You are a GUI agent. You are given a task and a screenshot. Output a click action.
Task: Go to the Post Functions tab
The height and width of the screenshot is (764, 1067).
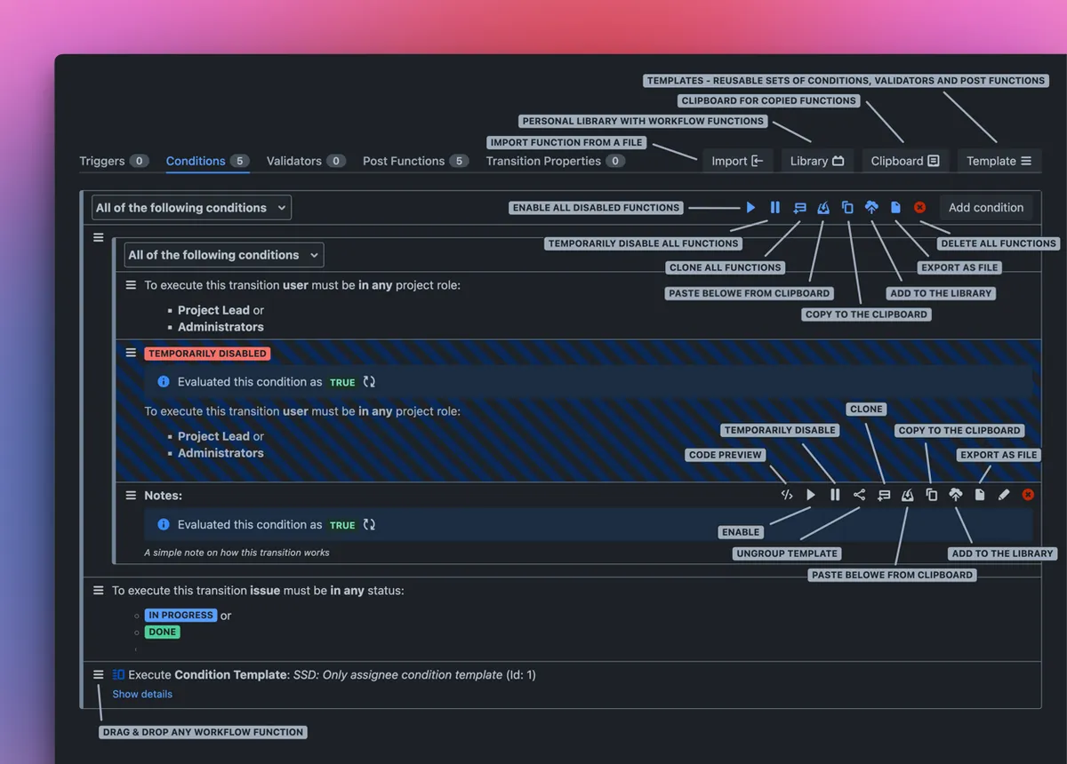coord(415,161)
